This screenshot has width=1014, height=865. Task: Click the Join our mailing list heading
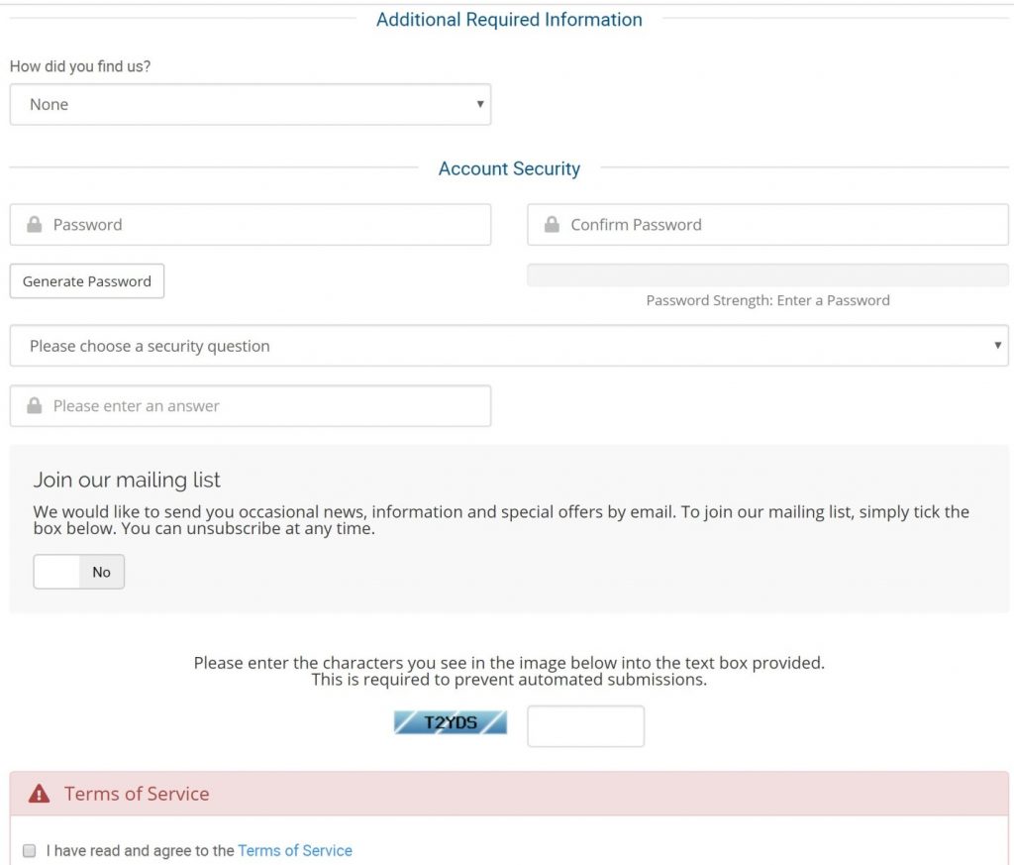tap(127, 480)
